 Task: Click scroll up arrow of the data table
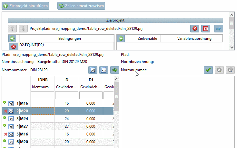click(x=116, y=79)
